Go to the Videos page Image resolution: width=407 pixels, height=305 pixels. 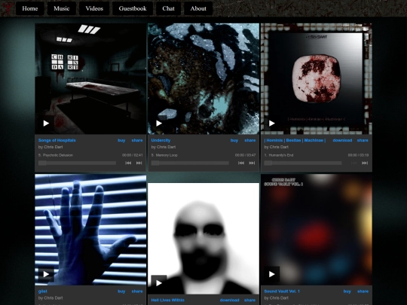(94, 8)
